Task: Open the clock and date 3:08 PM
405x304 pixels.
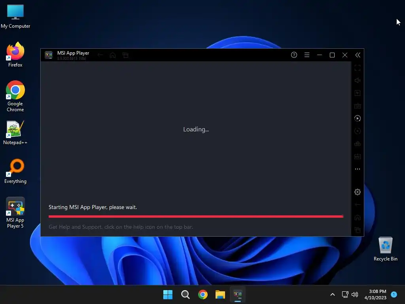Action: pos(375,294)
